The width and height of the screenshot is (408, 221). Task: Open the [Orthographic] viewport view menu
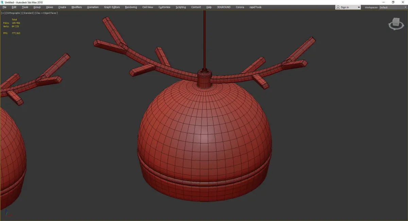pos(13,13)
